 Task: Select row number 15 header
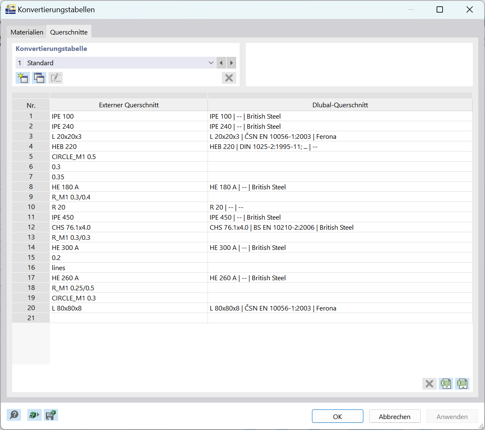coord(31,257)
